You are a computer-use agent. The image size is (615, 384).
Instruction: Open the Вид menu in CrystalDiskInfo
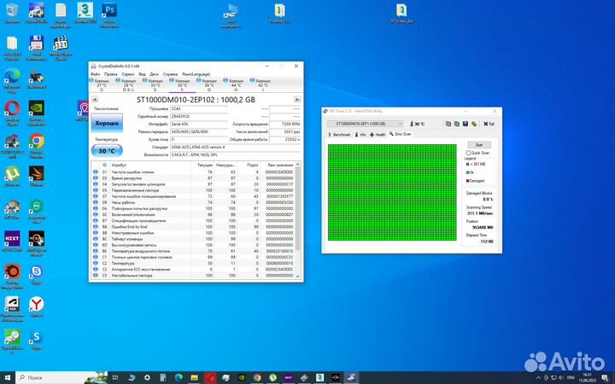tap(143, 74)
